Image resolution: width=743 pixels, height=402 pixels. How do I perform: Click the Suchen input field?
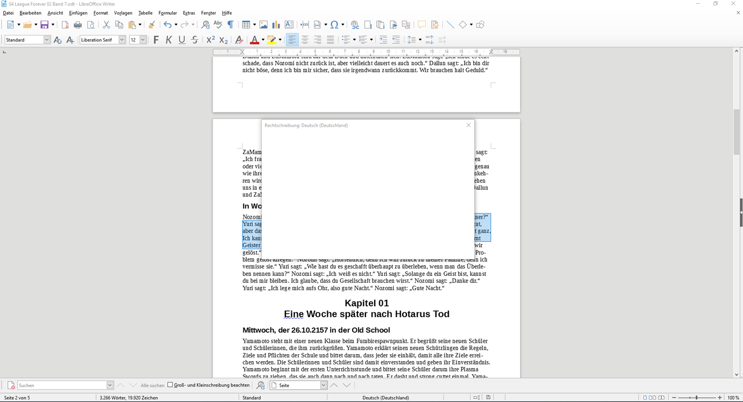62,385
